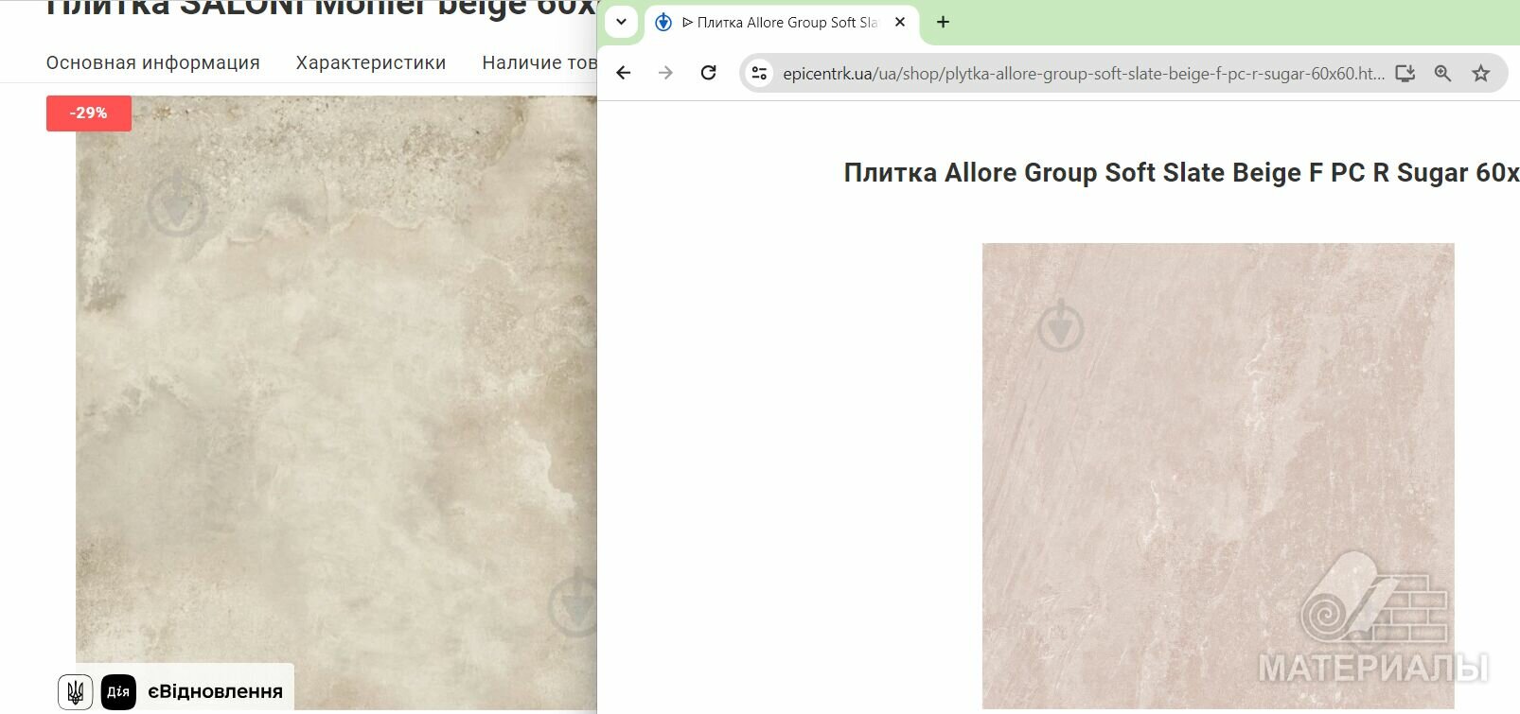Click the -29% discount badge

[x=89, y=113]
